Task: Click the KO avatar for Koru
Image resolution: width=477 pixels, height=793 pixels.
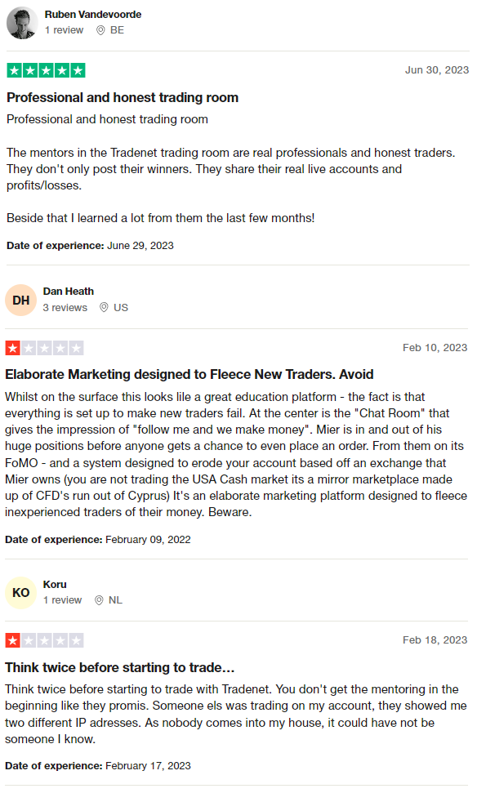Action: click(x=20, y=593)
